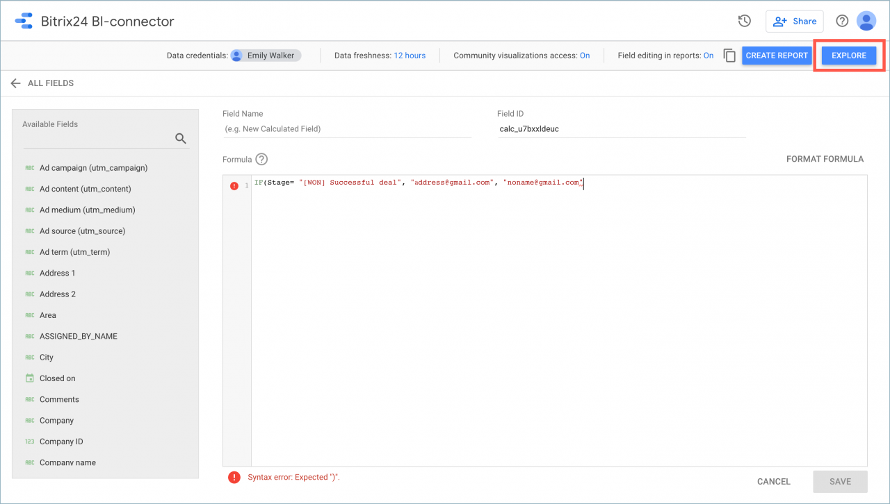Open version history clock icon
890x504 pixels.
tap(745, 21)
